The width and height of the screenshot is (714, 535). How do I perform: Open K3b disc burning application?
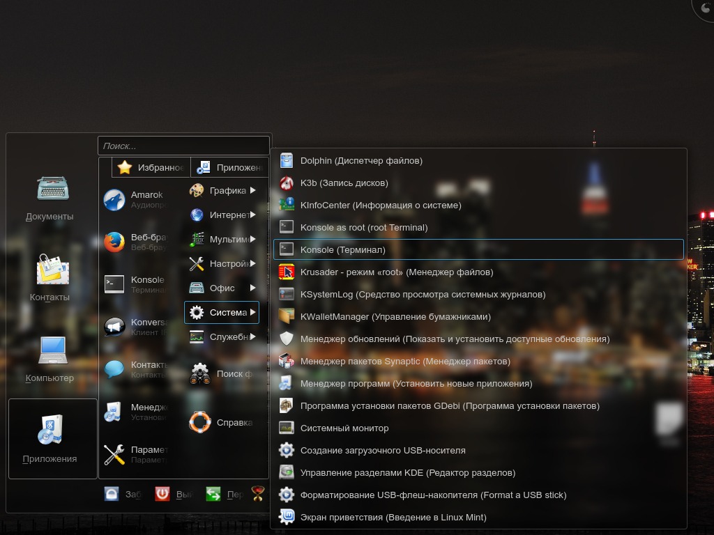pos(287,183)
